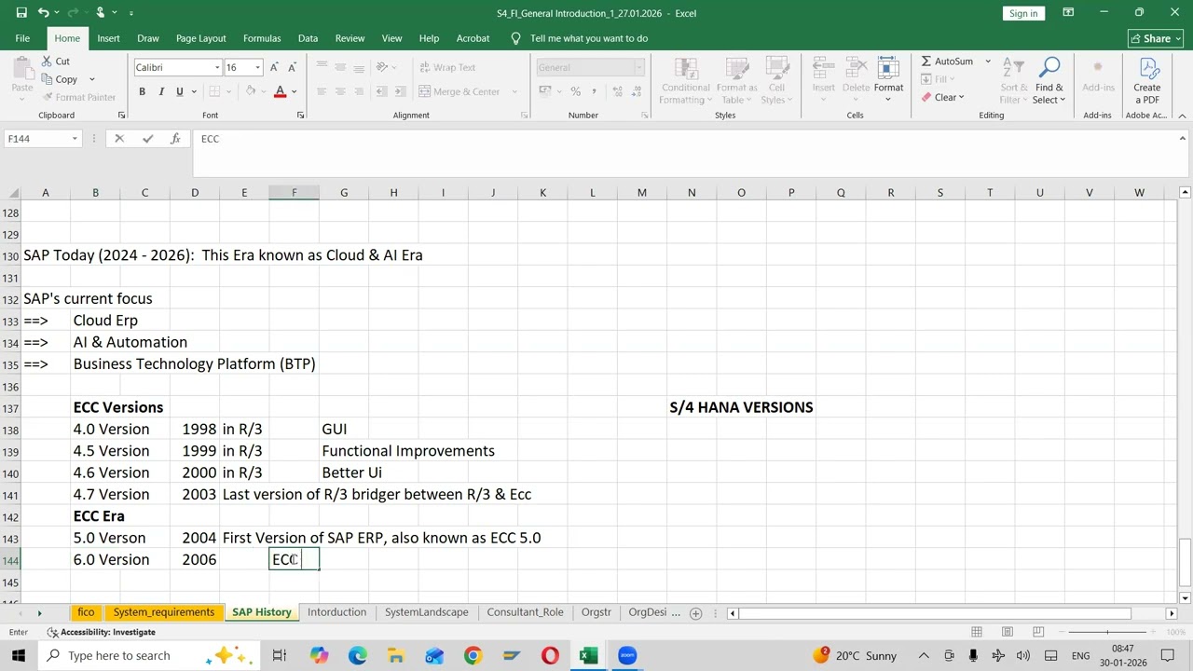Open the font size dropdown

257,67
